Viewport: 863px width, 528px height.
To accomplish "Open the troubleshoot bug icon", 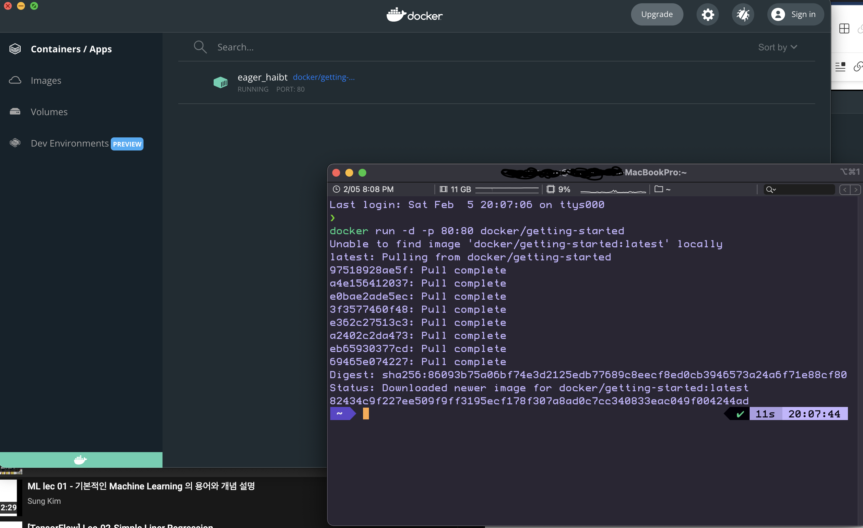I will click(x=742, y=15).
